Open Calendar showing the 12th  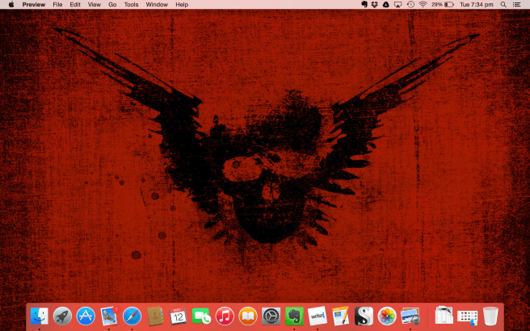pos(178,316)
